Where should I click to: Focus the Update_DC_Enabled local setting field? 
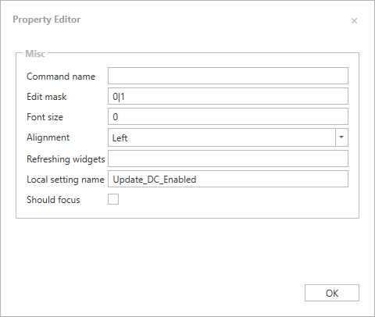[x=228, y=179]
